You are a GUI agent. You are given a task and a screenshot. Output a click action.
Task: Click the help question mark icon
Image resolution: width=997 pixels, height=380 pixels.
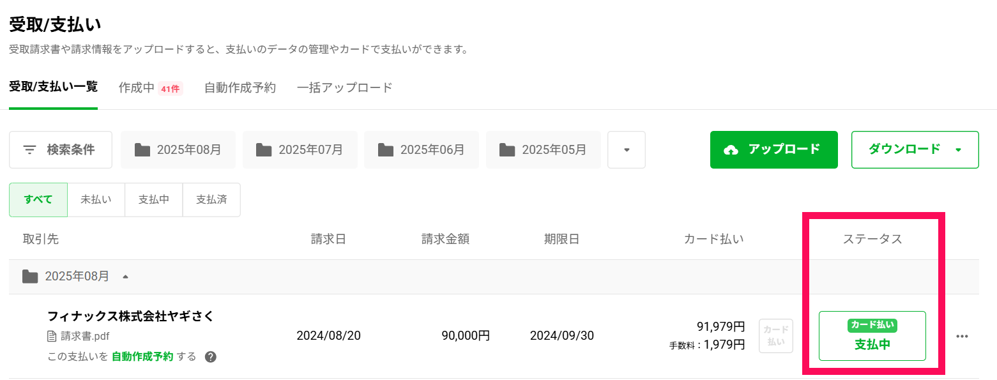click(x=210, y=357)
